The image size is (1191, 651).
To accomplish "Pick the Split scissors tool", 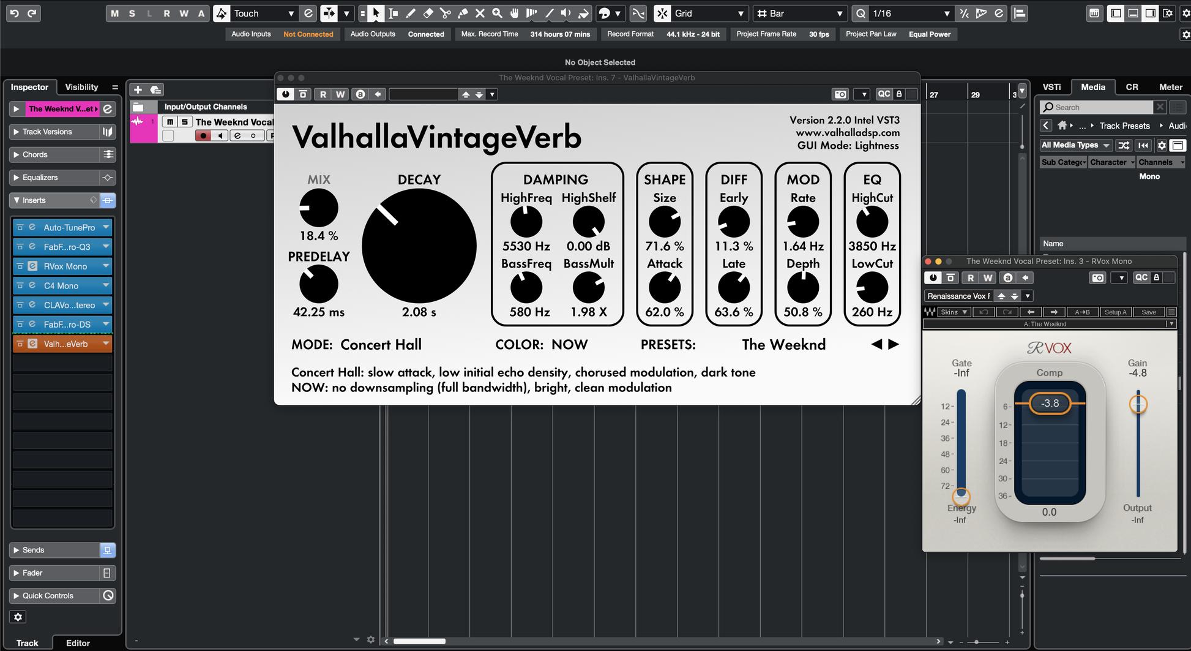I will click(x=445, y=13).
